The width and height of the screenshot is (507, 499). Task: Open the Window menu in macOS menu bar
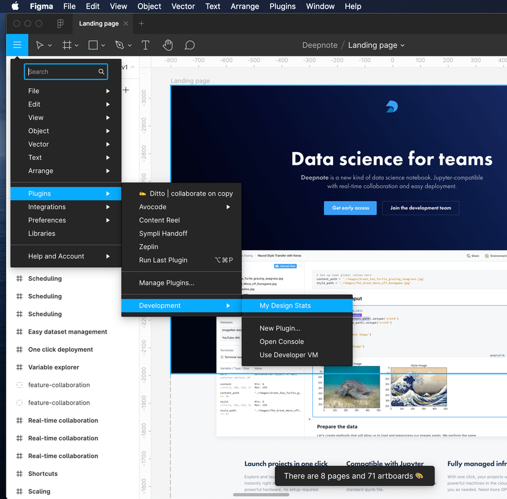pyautogui.click(x=320, y=6)
